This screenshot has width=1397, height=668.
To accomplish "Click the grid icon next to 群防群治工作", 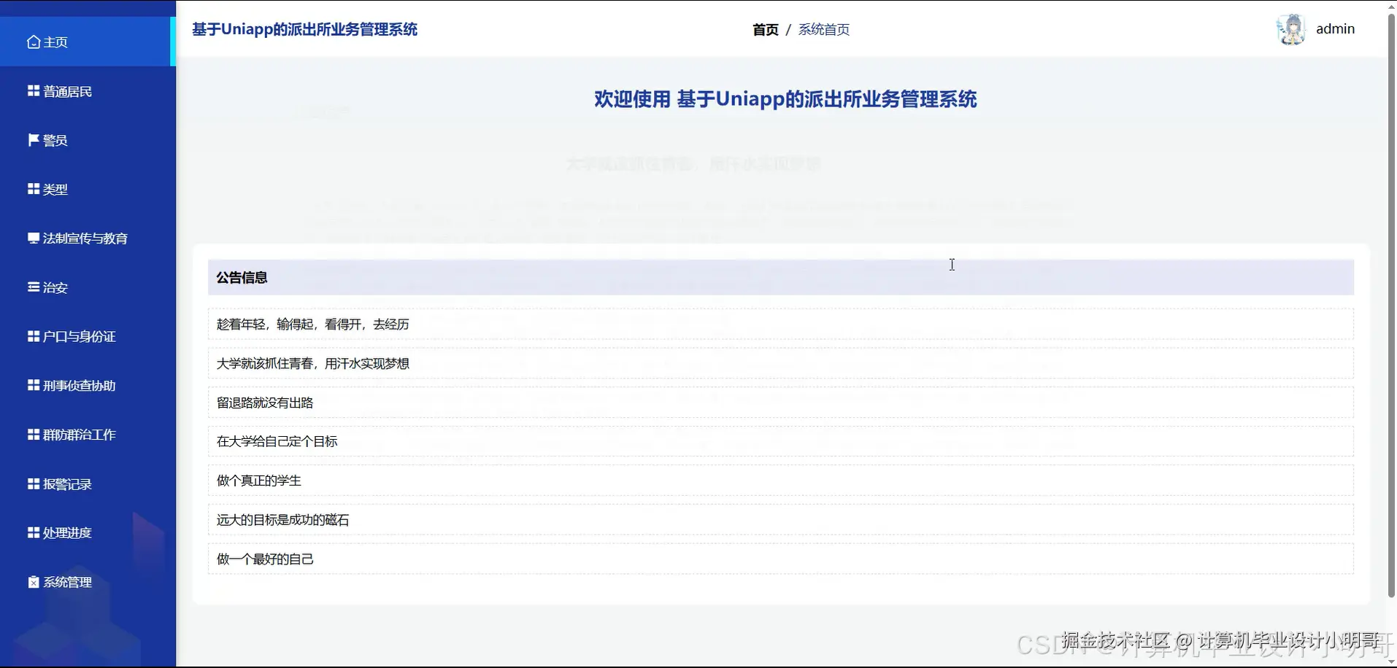I will pos(34,435).
